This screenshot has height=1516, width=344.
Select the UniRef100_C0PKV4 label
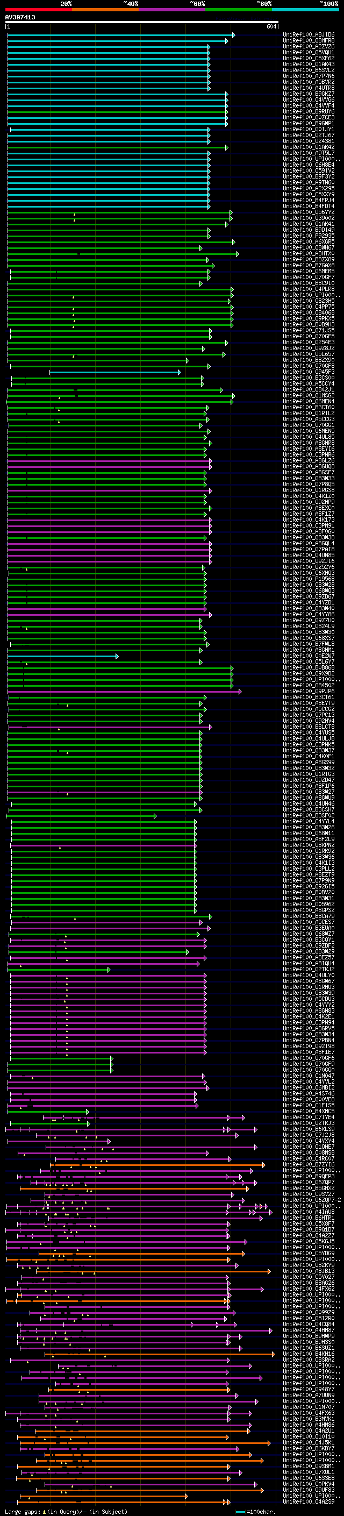click(309, 1484)
